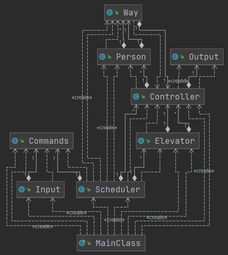Screen dimensions: 228x255
Task: Click the Commands class icon
Action: [x=15, y=141]
